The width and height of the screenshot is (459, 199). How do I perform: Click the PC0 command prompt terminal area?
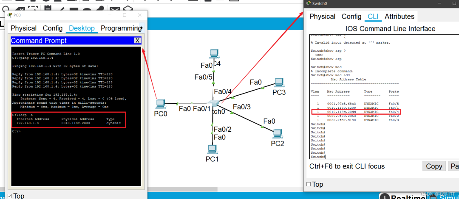pos(76,157)
